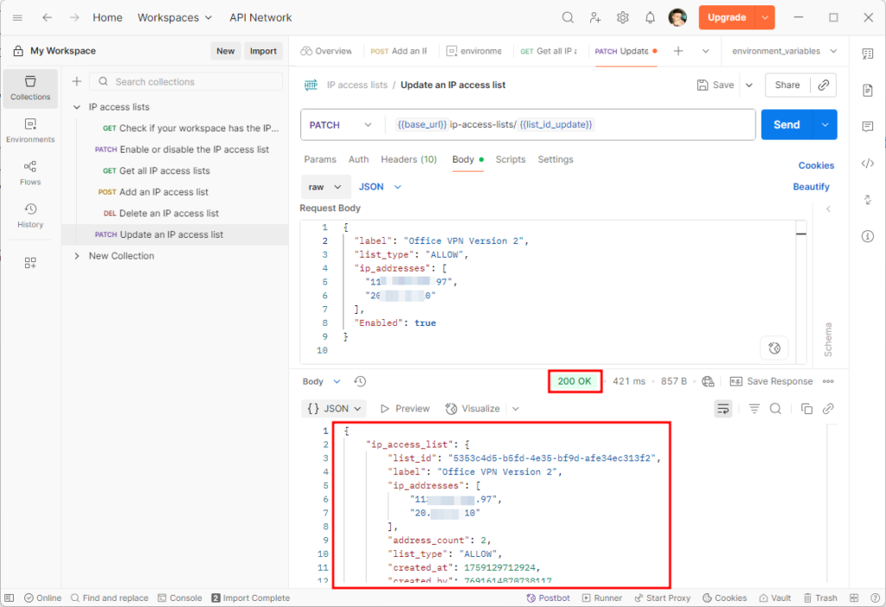The image size is (886, 607).
Task: Click the notifications bell icon
Action: click(650, 17)
